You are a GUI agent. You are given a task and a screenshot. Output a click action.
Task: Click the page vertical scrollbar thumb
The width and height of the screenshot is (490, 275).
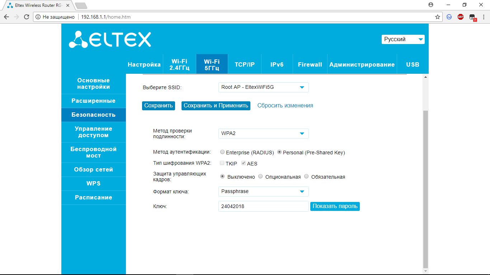pyautogui.click(x=426, y=189)
